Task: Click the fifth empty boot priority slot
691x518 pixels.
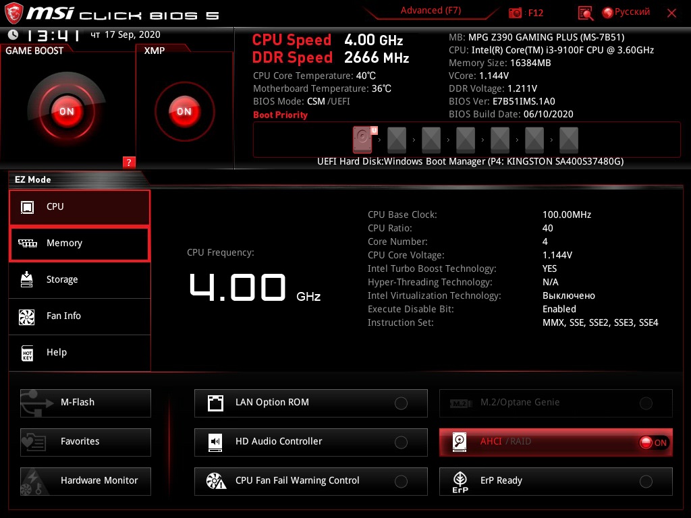Action: 500,140
